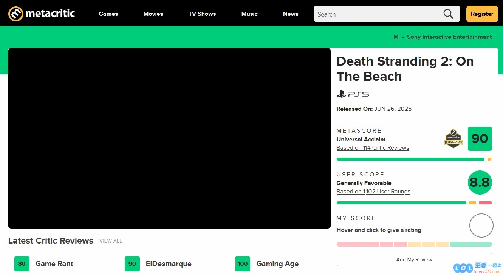This screenshot has height=276, width=503.
Task: Click the Metascore distribution bar
Action: tap(414, 159)
